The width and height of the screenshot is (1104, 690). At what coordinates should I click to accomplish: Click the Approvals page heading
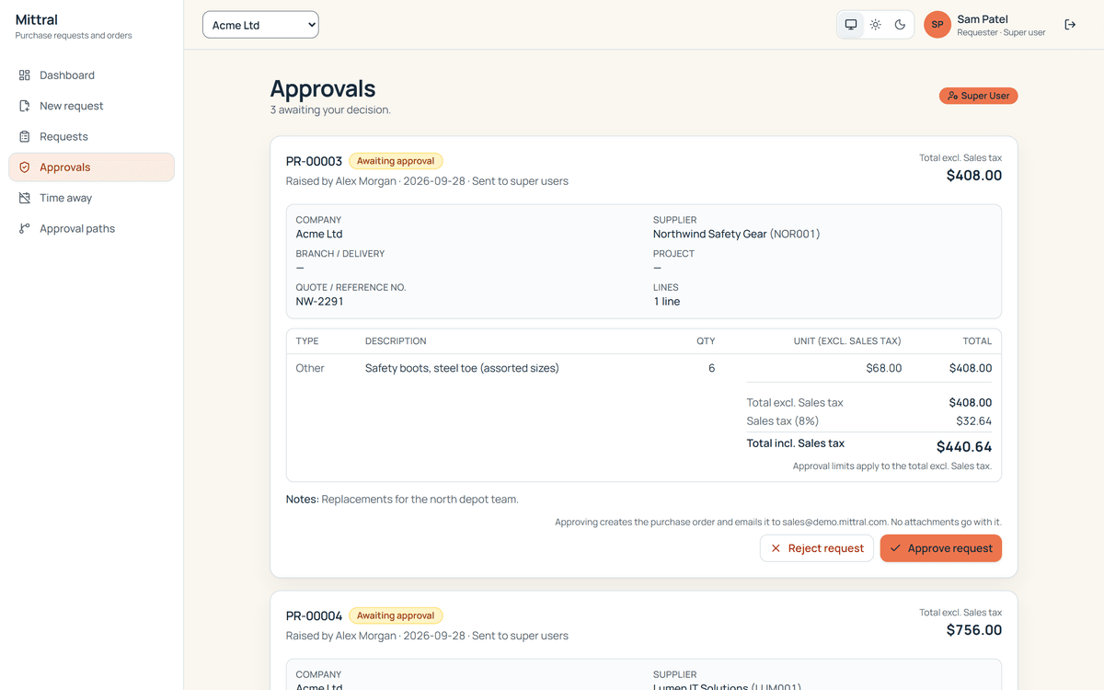coord(323,88)
